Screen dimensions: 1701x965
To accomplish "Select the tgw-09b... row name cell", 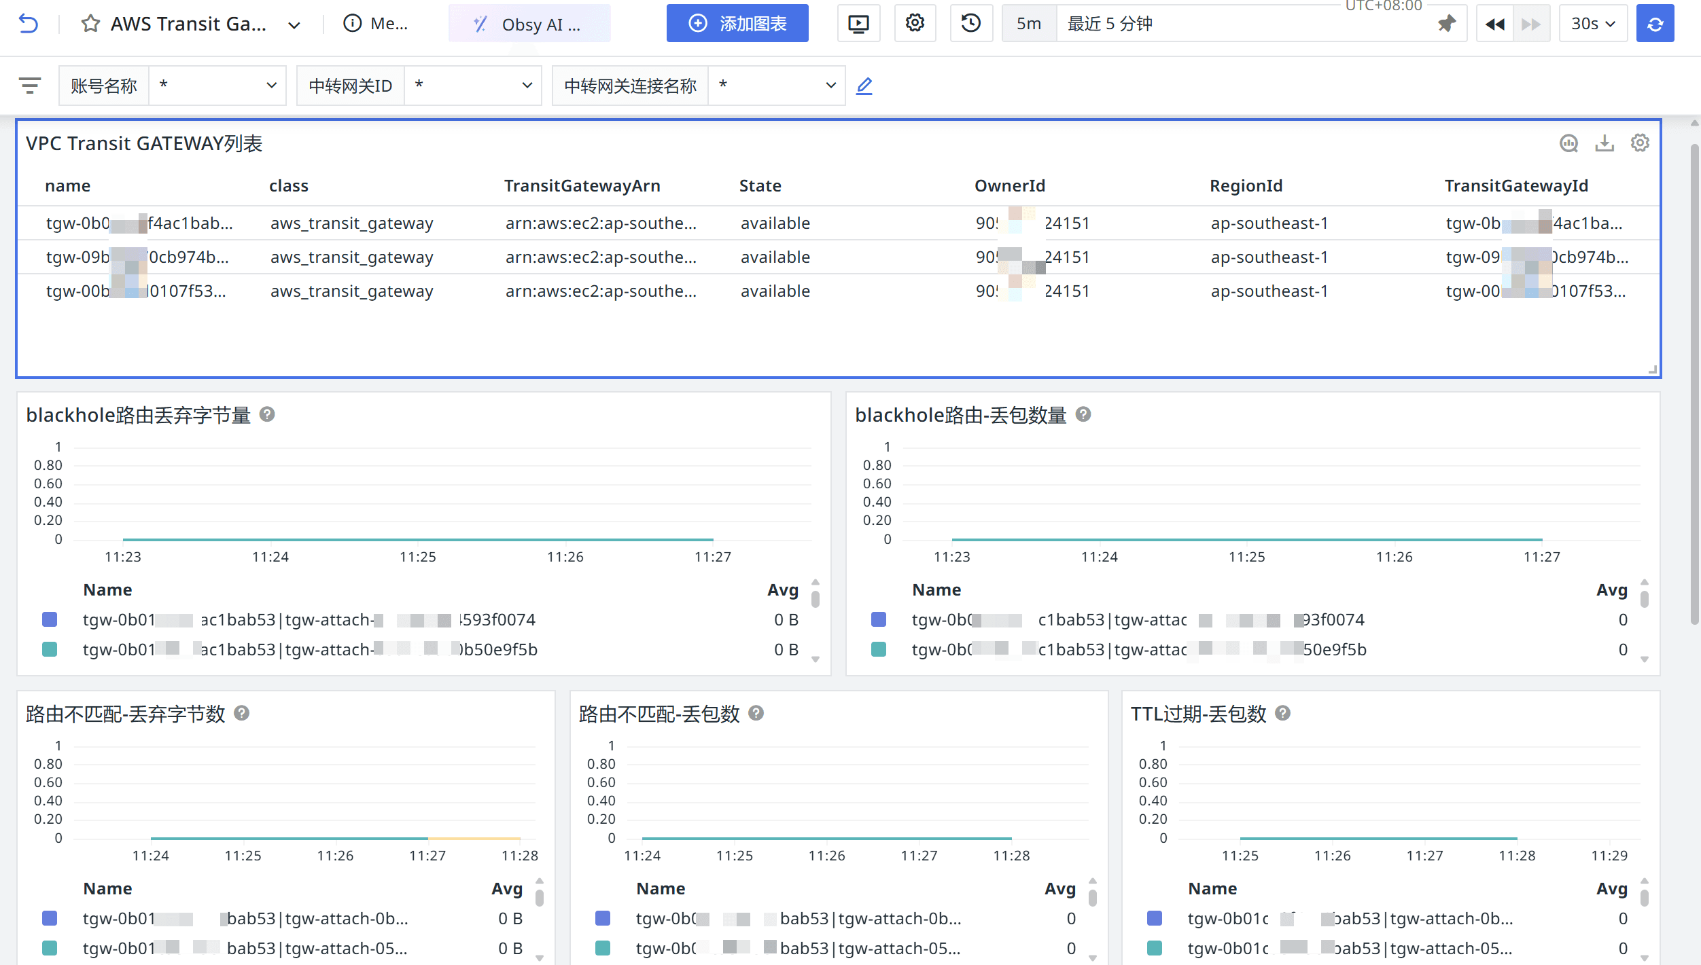I will 137,257.
